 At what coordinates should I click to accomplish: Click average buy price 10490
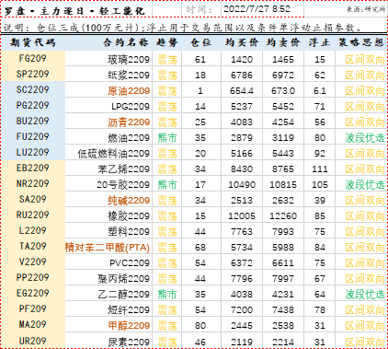point(242,185)
